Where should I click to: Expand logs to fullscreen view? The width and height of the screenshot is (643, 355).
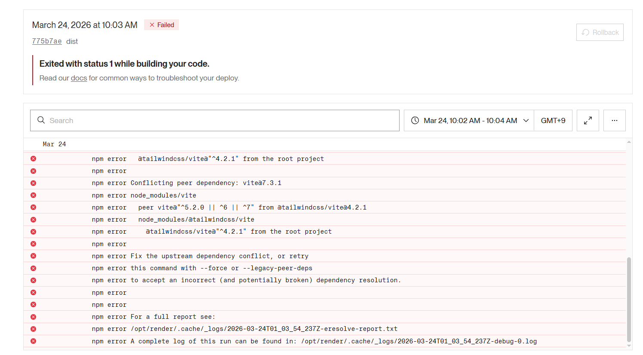pos(588,120)
